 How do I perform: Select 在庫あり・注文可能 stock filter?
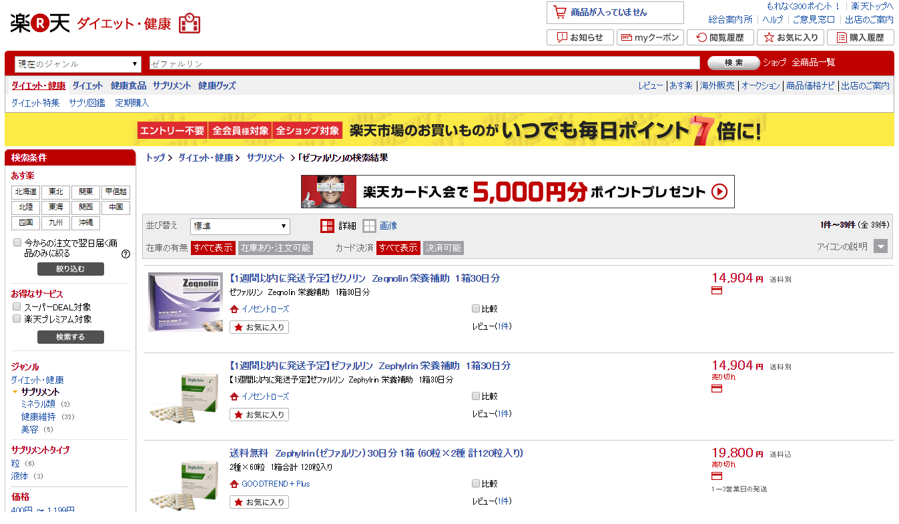[x=276, y=248]
